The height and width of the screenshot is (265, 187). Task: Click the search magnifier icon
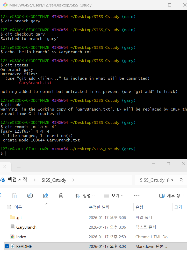click(x=181, y=180)
